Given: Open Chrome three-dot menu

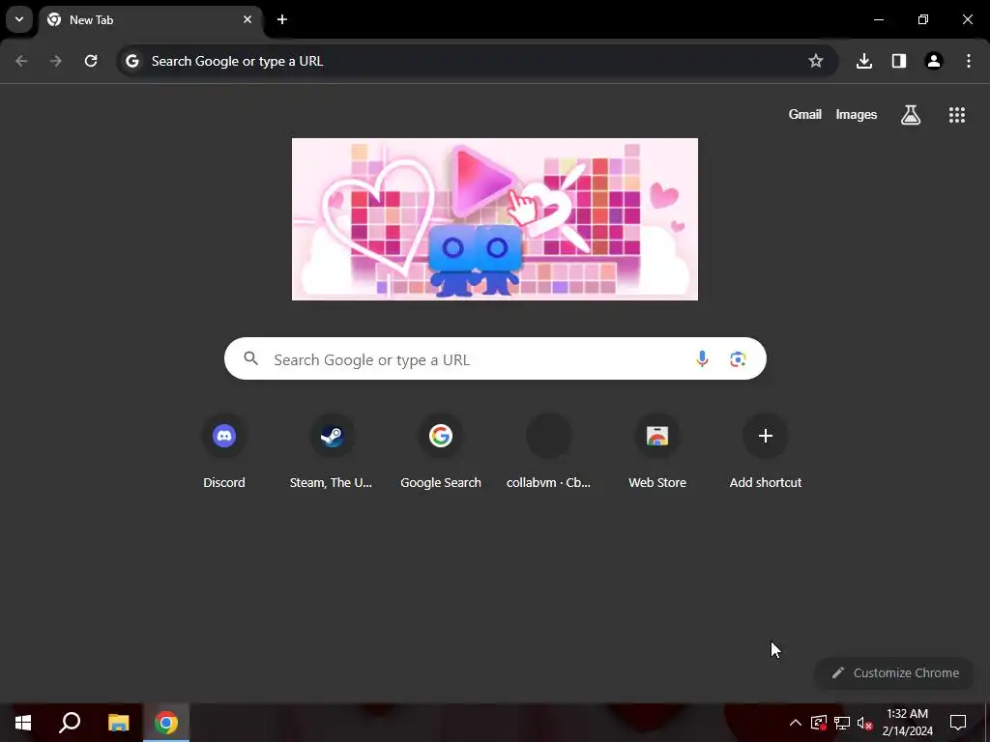Looking at the screenshot, I should click(x=969, y=61).
